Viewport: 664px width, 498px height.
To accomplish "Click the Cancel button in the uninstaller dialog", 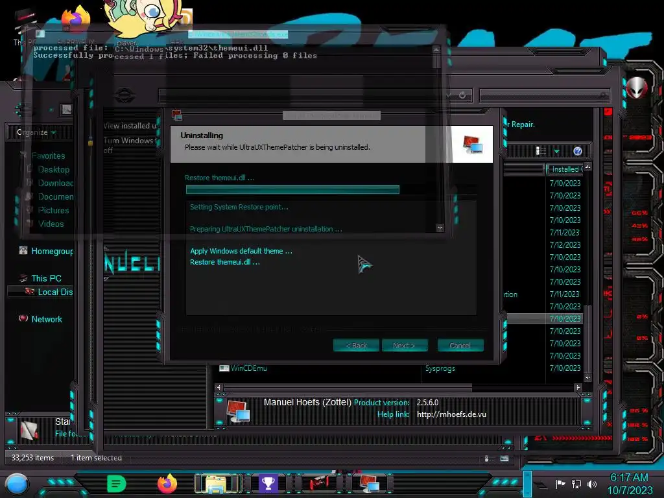I will (x=460, y=345).
